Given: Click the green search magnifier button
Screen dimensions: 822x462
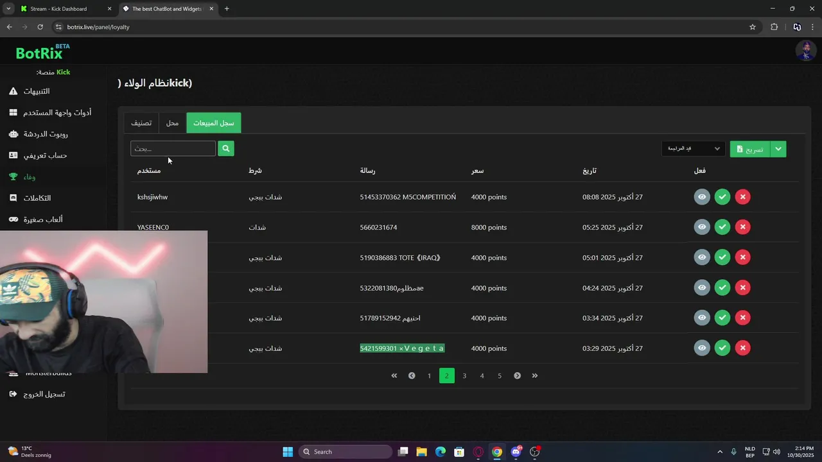Looking at the screenshot, I should (225, 148).
